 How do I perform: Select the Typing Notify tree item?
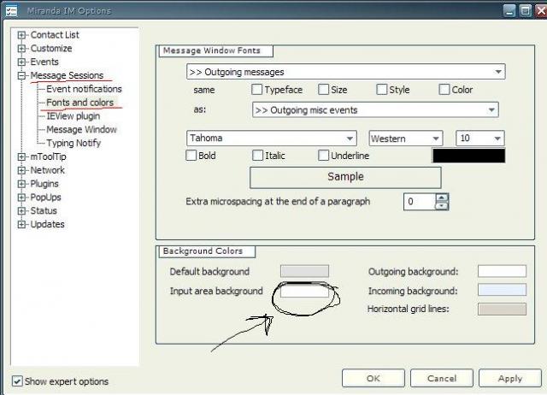[x=74, y=143]
